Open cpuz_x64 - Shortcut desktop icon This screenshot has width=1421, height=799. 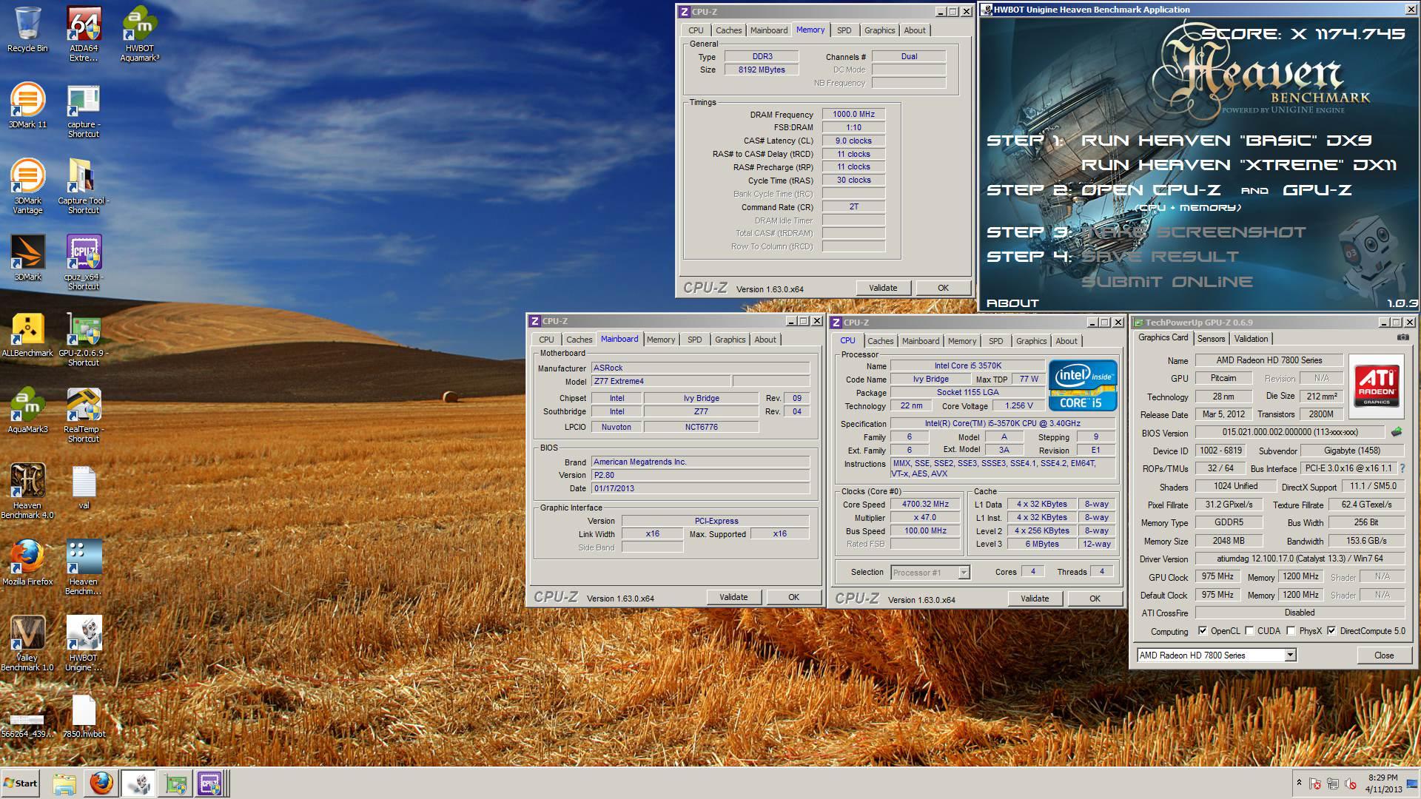[84, 263]
